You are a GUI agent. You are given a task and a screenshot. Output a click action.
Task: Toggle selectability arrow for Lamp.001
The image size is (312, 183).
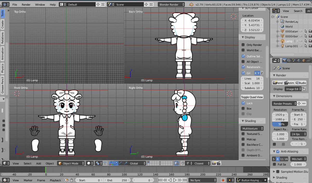(306, 46)
